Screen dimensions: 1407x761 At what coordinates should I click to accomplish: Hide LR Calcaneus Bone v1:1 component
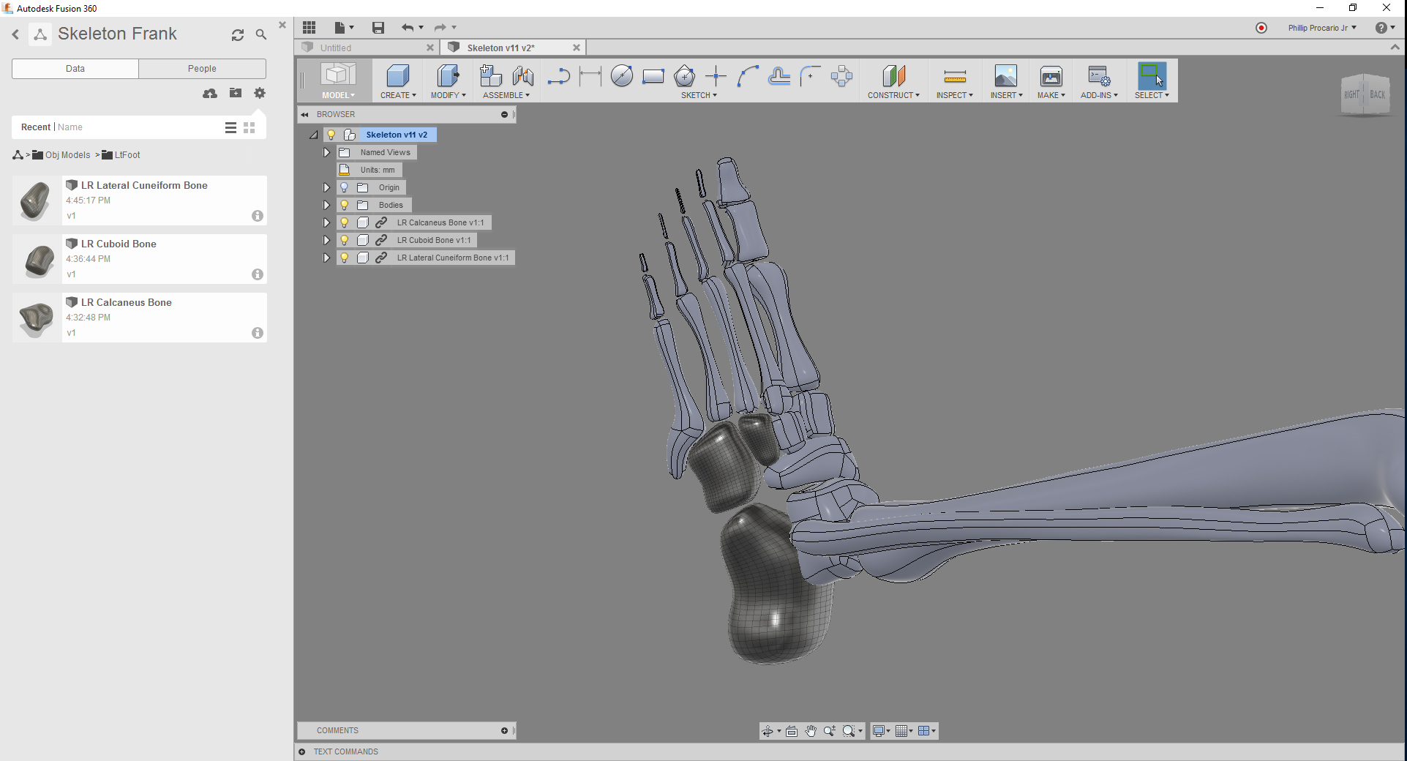[x=345, y=222]
